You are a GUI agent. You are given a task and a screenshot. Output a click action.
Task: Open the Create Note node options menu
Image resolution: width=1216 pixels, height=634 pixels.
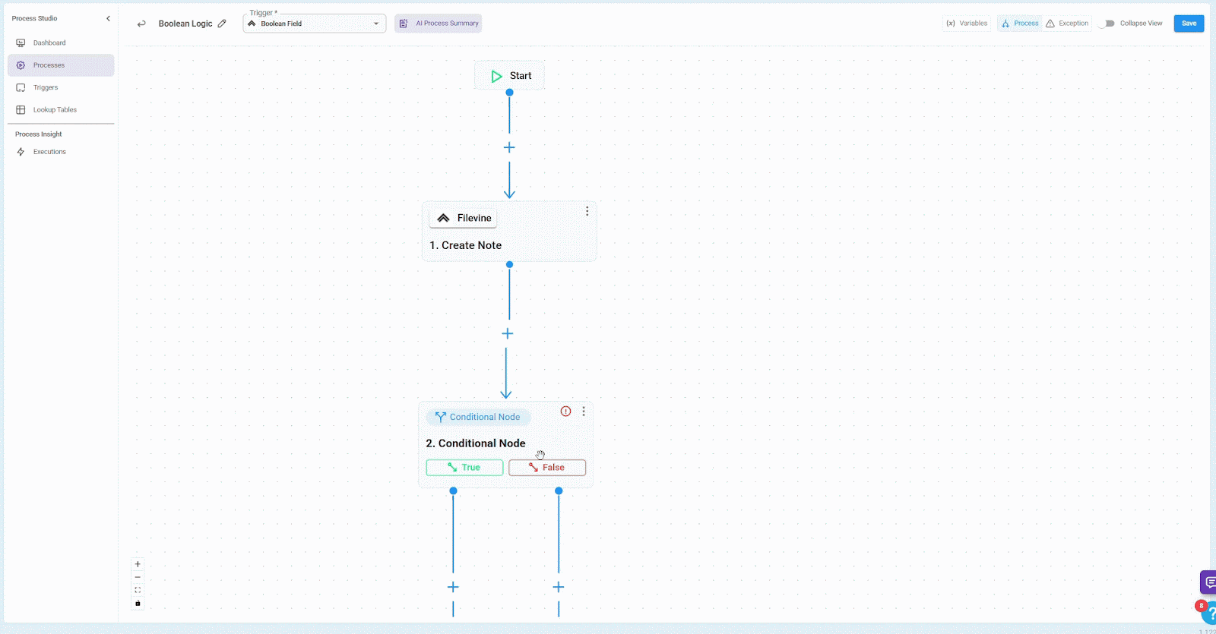(x=587, y=211)
